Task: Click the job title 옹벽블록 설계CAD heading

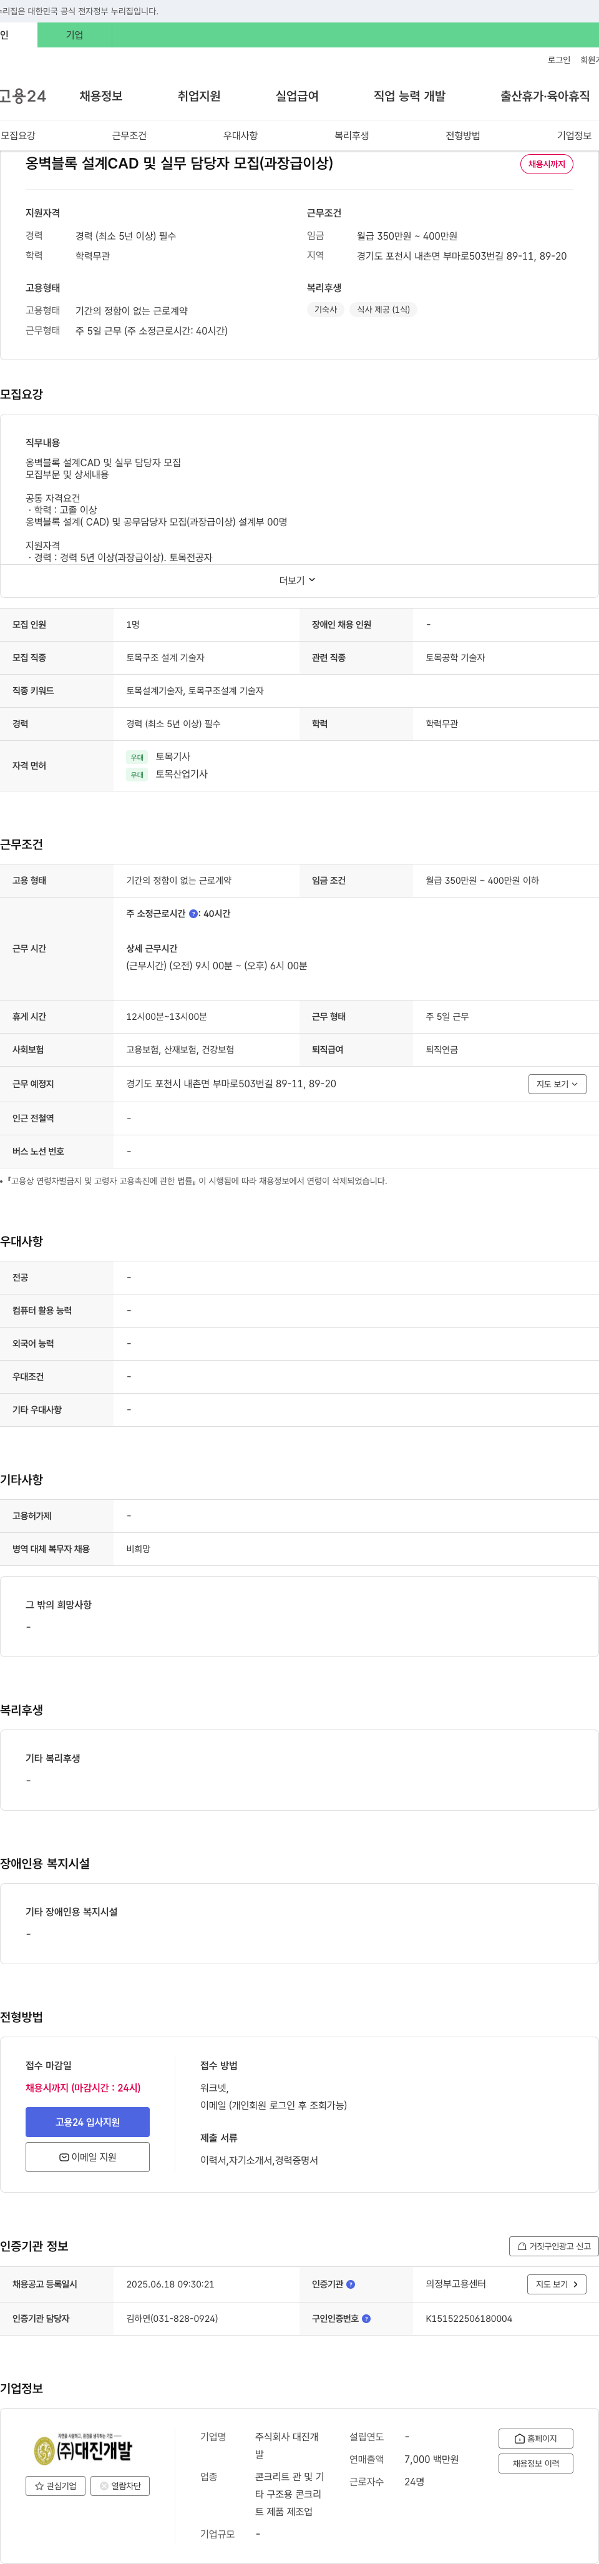Action: point(179,164)
